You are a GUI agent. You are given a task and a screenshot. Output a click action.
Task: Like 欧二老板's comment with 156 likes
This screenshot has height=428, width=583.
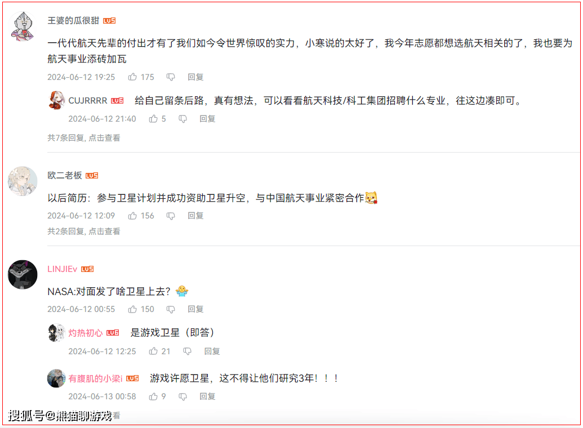pos(133,216)
